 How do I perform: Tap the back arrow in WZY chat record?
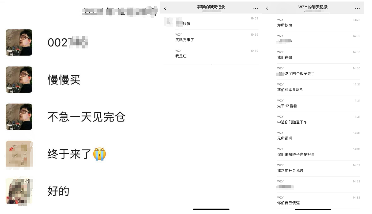(x=267, y=8)
